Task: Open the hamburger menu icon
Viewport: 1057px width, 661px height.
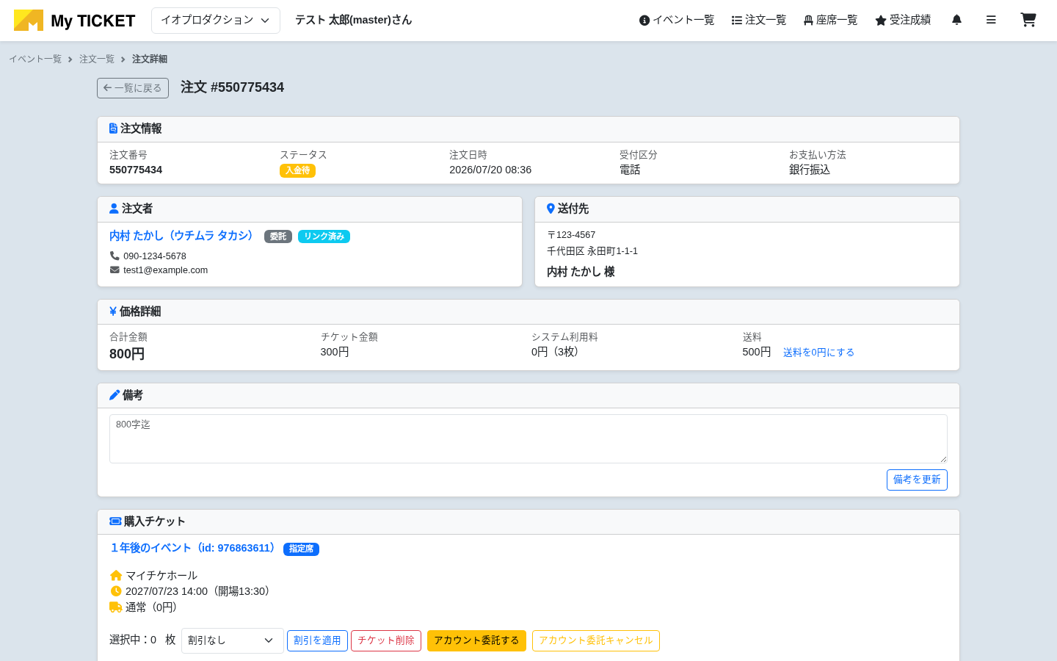Action: [x=991, y=20]
